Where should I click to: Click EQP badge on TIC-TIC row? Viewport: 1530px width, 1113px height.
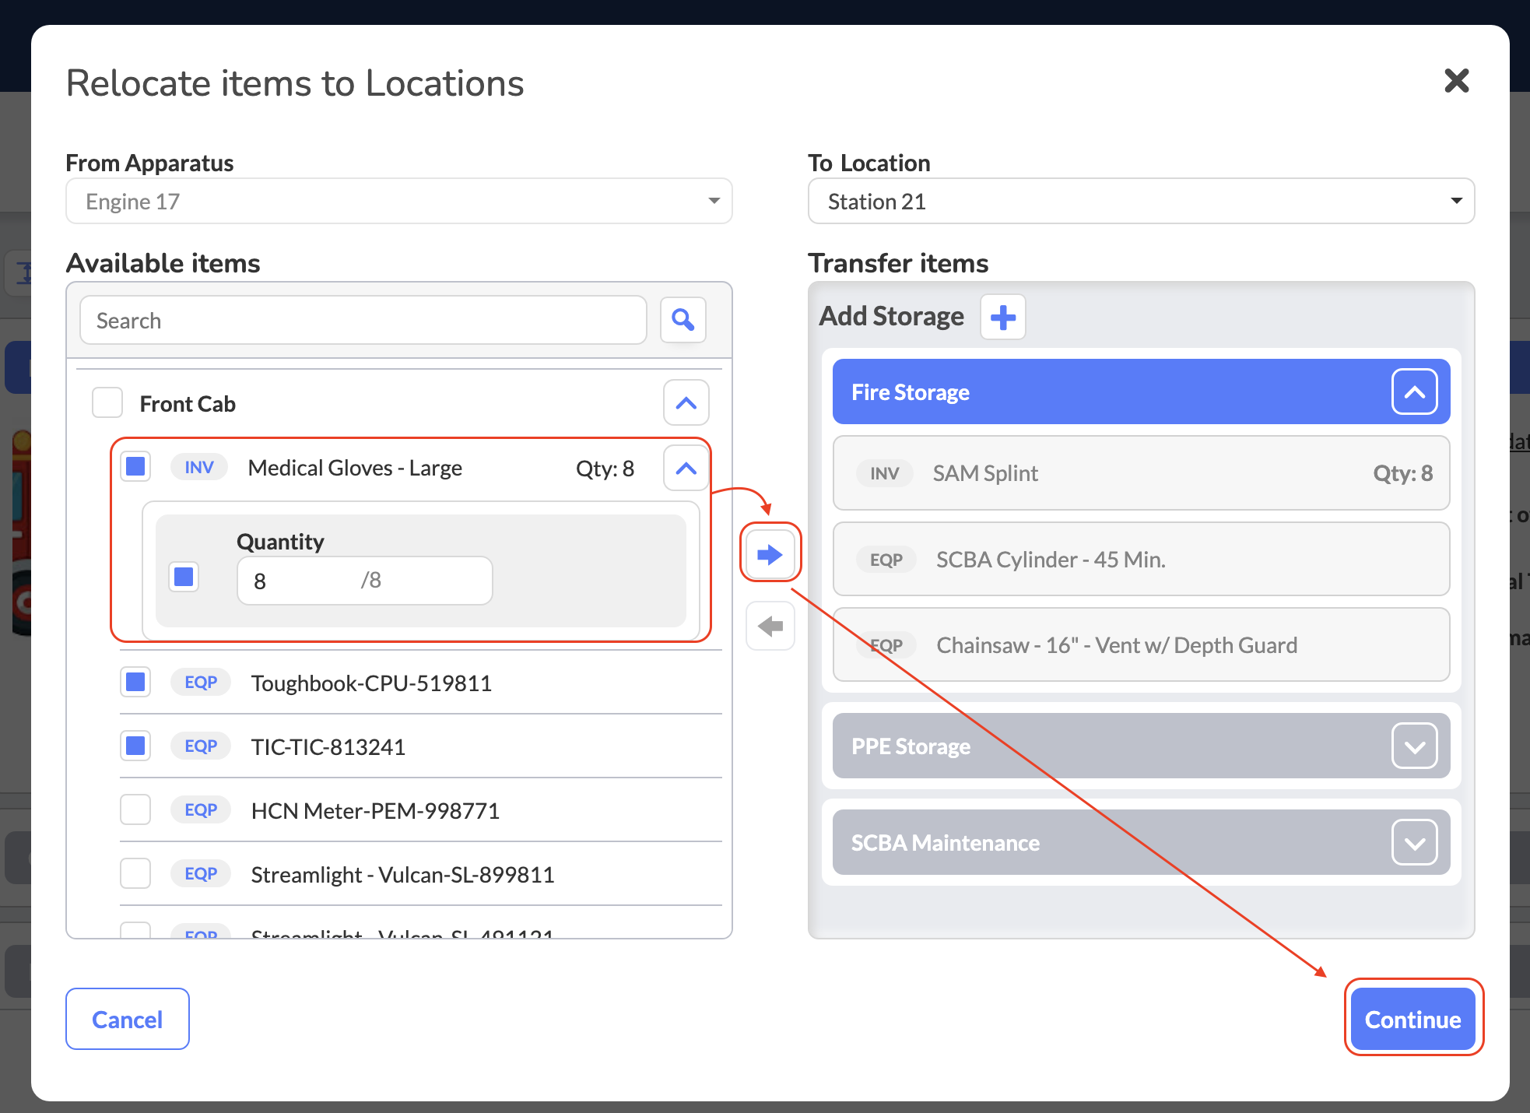201,746
